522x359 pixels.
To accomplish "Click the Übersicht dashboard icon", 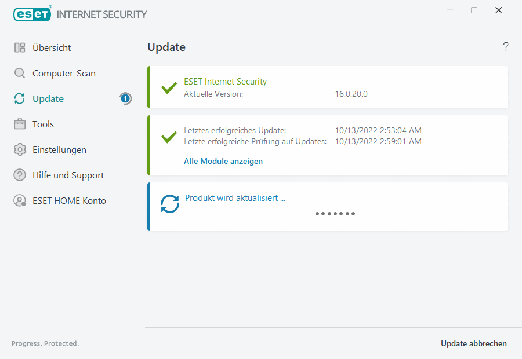I will [20, 48].
